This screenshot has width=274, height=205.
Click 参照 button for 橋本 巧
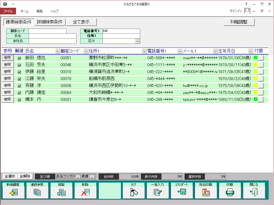tap(7, 99)
